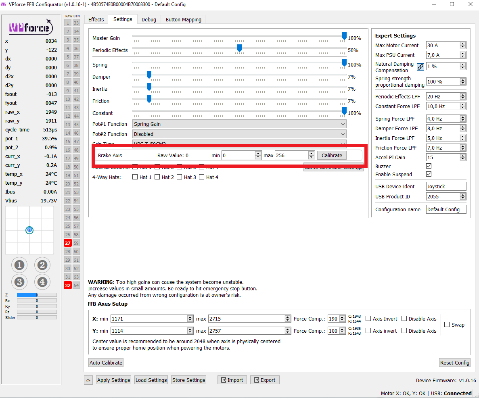Open the Pot#2 Function dropdown

239,134
